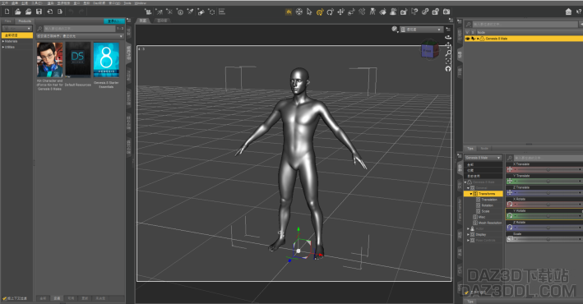Open the sort order dropdown in Products
Image resolution: width=583 pixels, height=304 pixels.
tap(80, 36)
